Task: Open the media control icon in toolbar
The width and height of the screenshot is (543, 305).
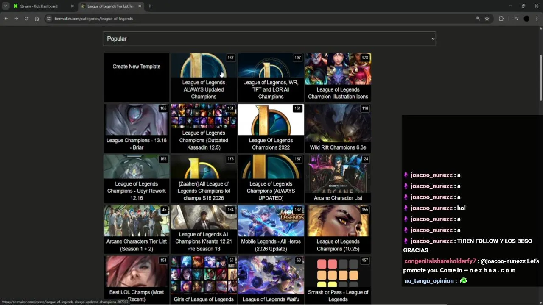Action: click(516, 19)
